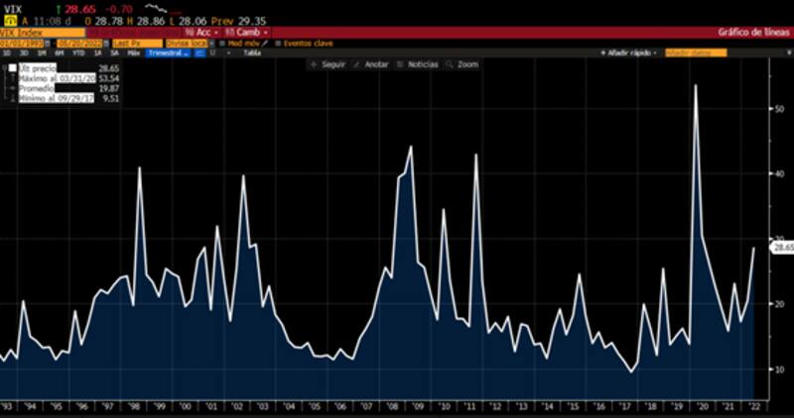Select the YTD time range tab
Viewport: 794px width, 418px height.
click(x=77, y=52)
